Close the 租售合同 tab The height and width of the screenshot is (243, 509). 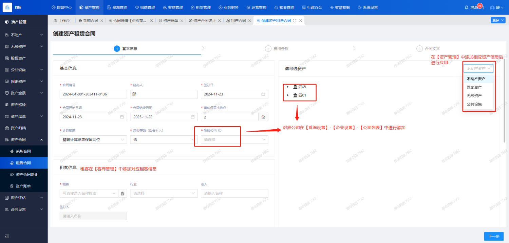[250, 21]
